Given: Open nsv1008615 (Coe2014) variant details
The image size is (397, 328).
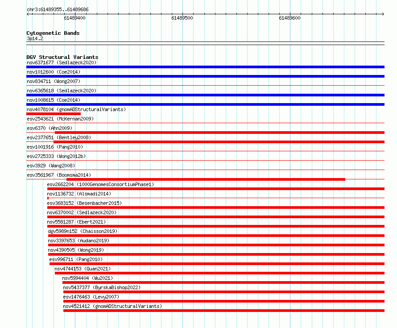Looking at the screenshot, I should (x=54, y=100).
